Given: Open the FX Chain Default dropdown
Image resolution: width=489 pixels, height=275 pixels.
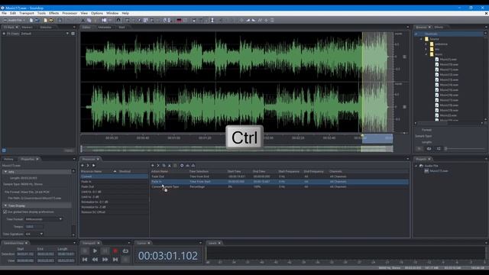Looking at the screenshot, I should [44, 34].
